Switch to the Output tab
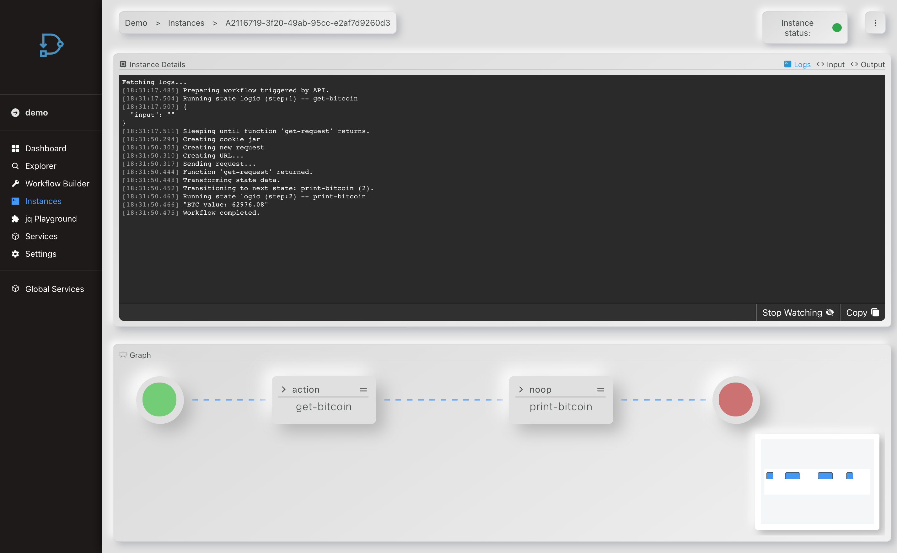 867,64
